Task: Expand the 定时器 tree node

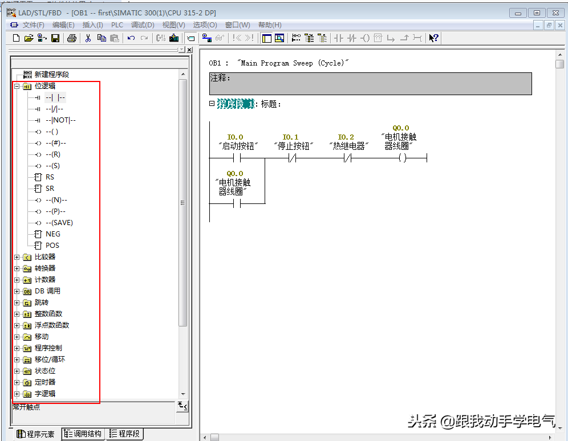Action: pyautogui.click(x=17, y=382)
